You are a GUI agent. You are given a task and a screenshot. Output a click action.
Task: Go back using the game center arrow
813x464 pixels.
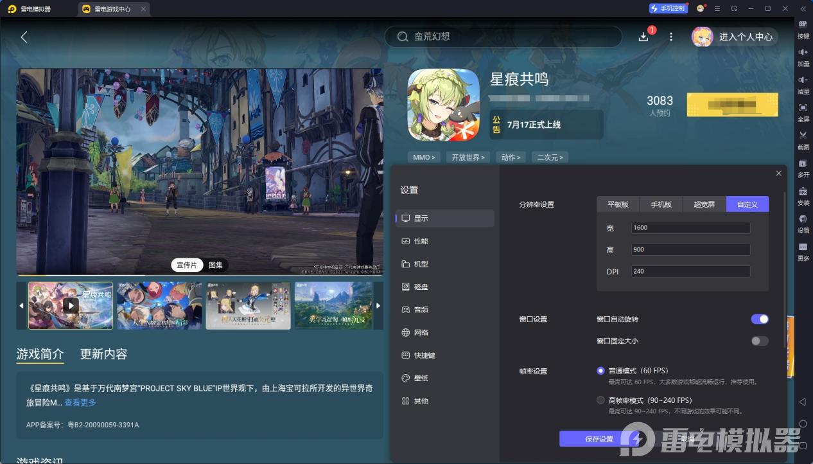(24, 37)
